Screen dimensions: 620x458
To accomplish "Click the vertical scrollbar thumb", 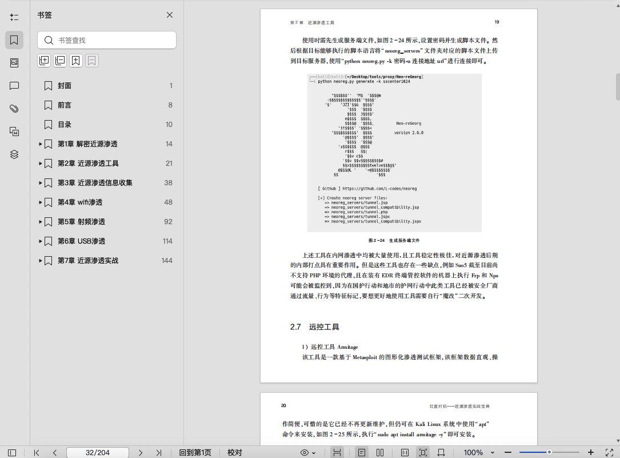I will click(618, 86).
